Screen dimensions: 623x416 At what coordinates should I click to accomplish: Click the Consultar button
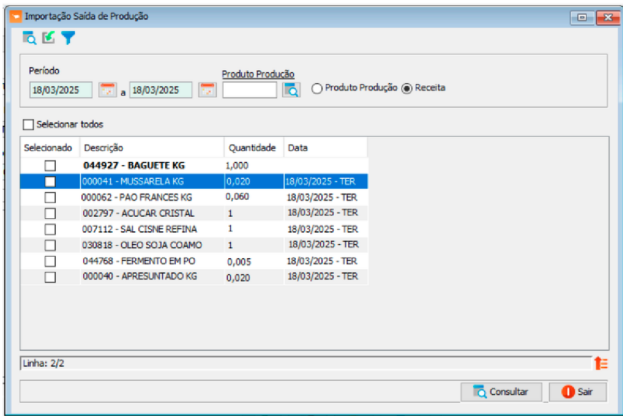click(x=501, y=392)
